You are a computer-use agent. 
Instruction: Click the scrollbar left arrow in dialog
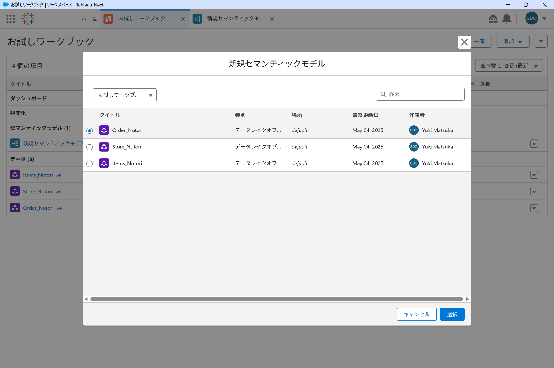coord(86,299)
